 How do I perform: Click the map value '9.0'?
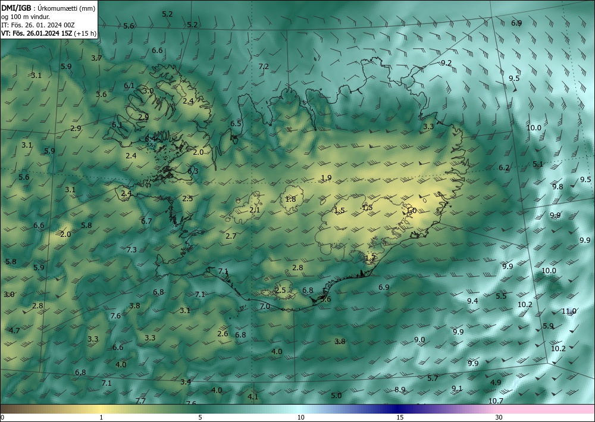pos(419,340)
